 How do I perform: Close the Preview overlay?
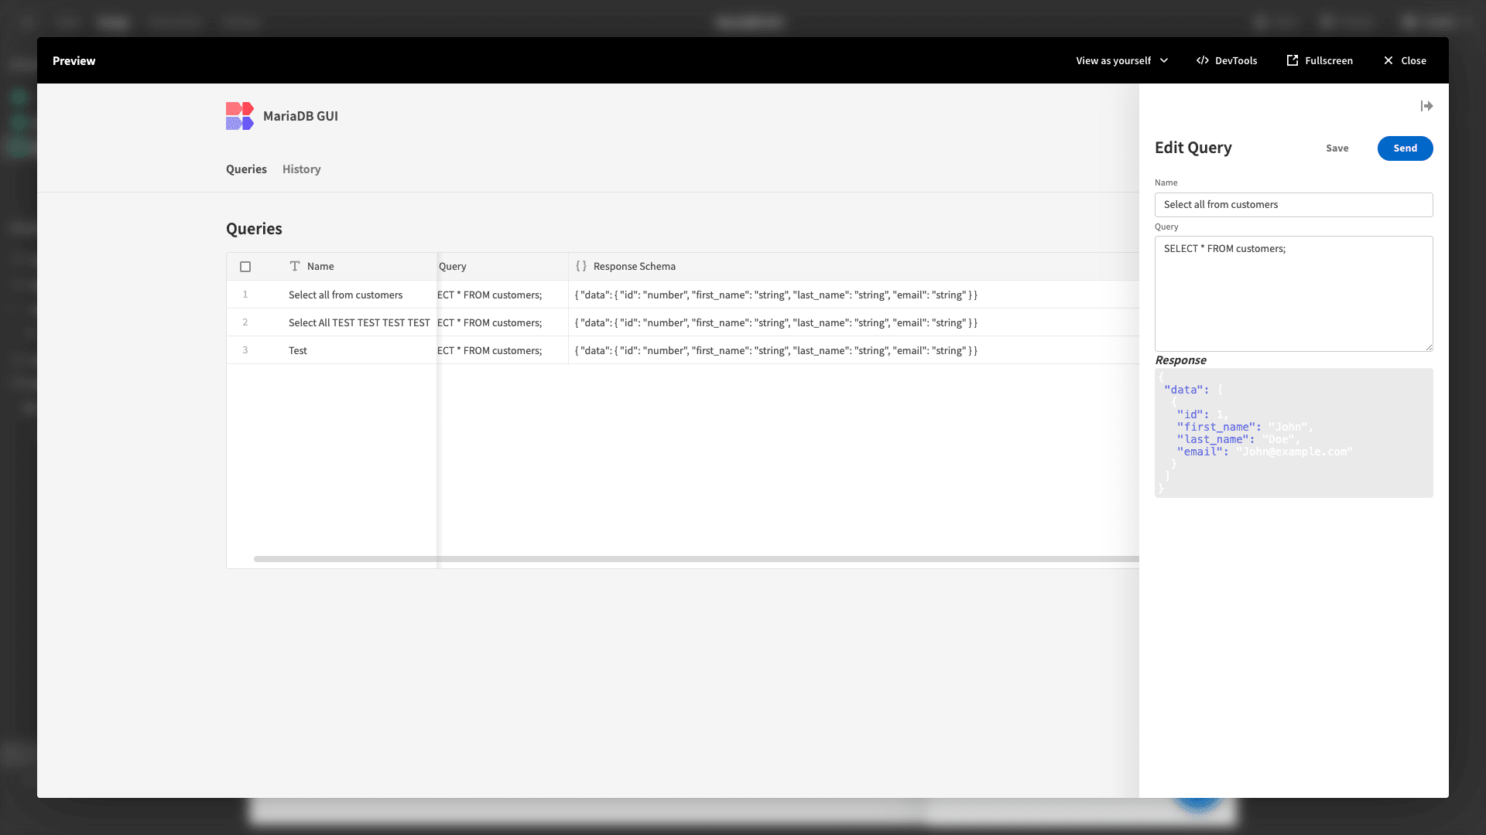pyautogui.click(x=1405, y=60)
